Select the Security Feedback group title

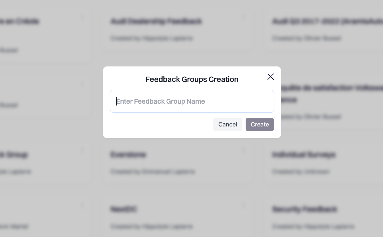coord(305,209)
